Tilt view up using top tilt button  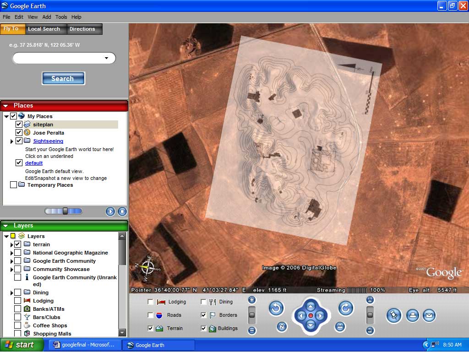pos(370,300)
